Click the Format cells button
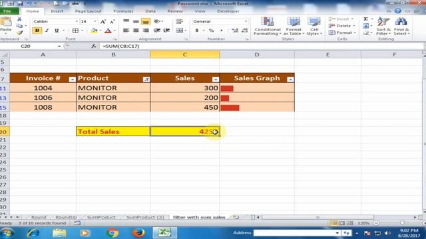 tap(341, 33)
